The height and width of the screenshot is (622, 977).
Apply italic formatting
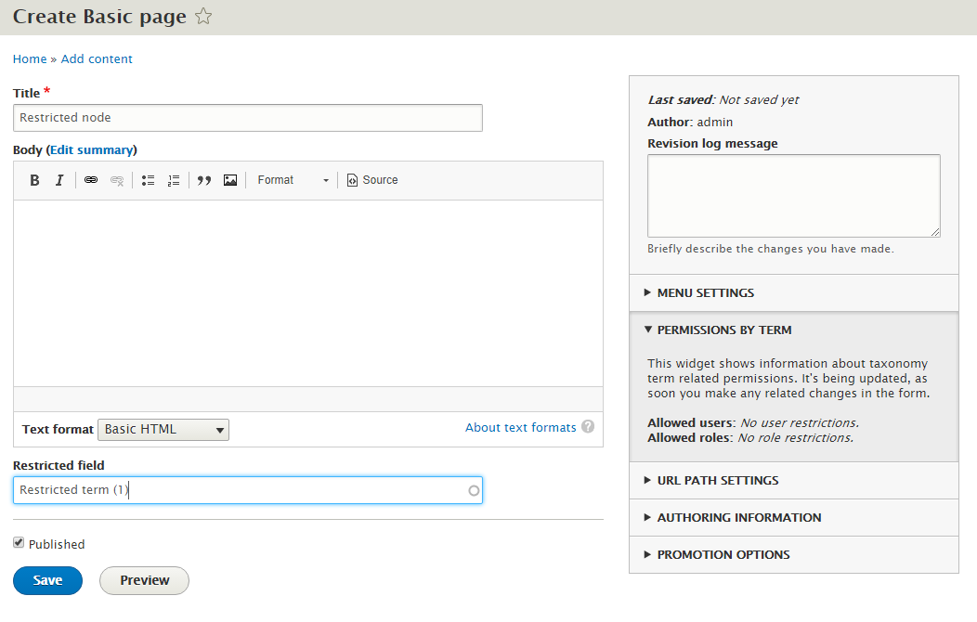click(x=59, y=179)
